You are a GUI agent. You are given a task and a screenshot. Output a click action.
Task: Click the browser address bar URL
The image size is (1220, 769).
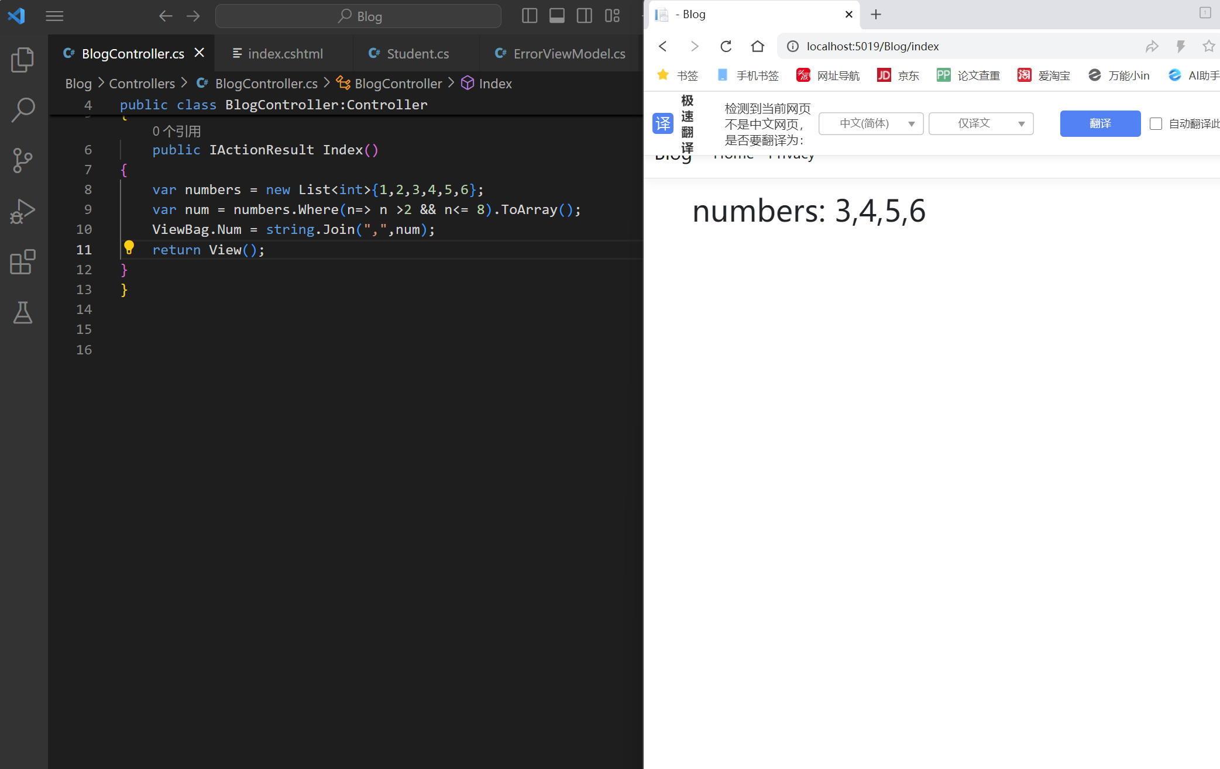(x=872, y=46)
